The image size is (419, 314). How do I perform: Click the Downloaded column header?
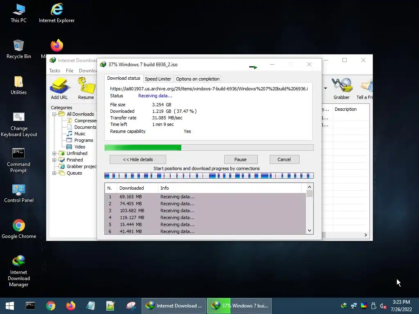pyautogui.click(x=137, y=188)
